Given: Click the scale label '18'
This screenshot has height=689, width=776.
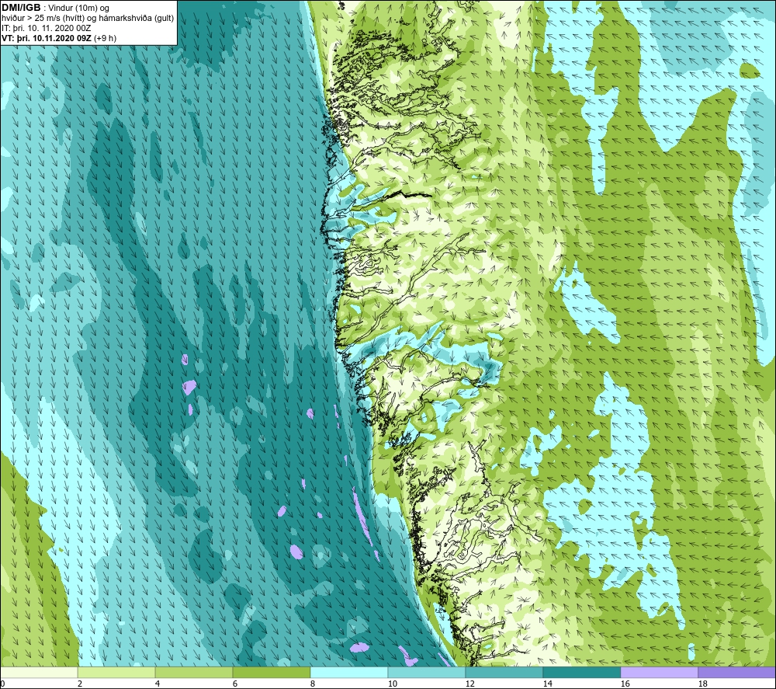Looking at the screenshot, I should tap(702, 684).
